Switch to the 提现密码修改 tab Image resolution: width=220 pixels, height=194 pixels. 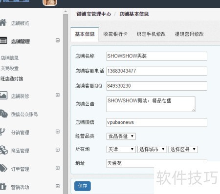189,34
